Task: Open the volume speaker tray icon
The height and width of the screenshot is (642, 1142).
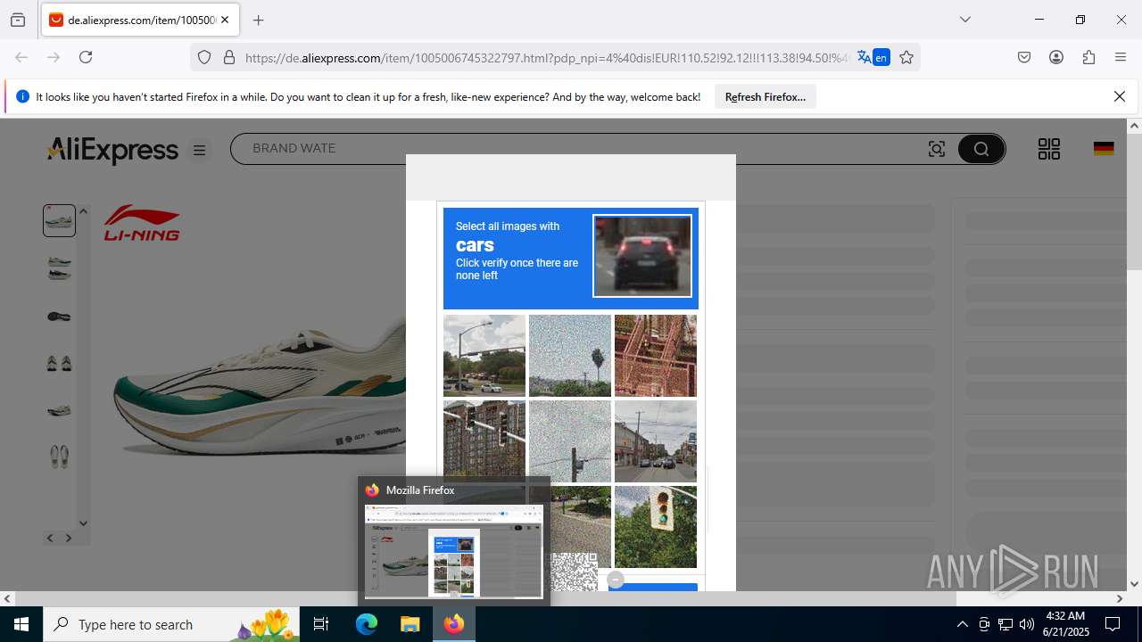Action: point(1027,624)
